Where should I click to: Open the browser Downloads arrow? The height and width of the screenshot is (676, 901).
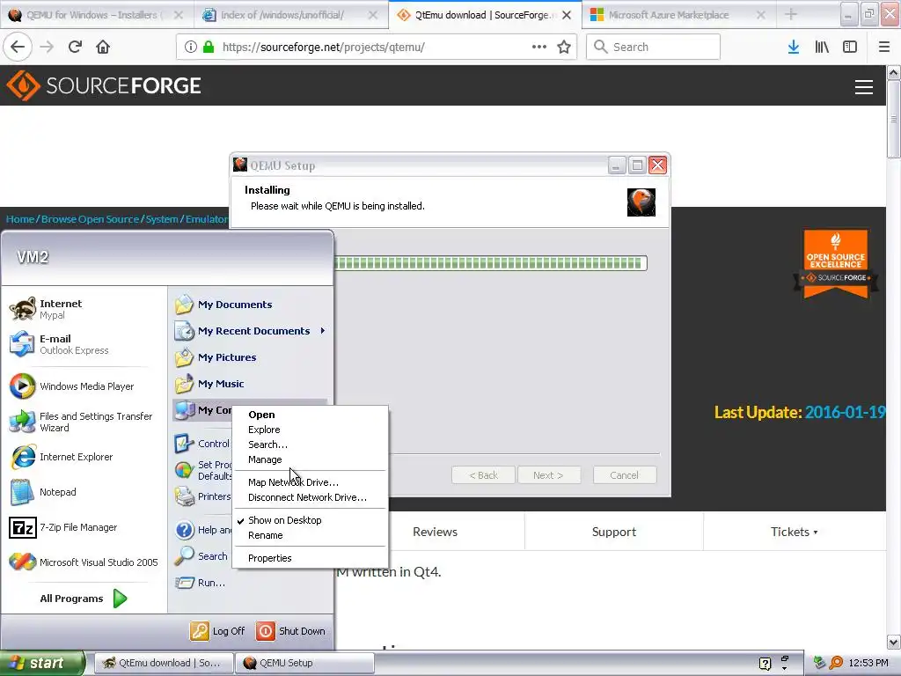794,47
